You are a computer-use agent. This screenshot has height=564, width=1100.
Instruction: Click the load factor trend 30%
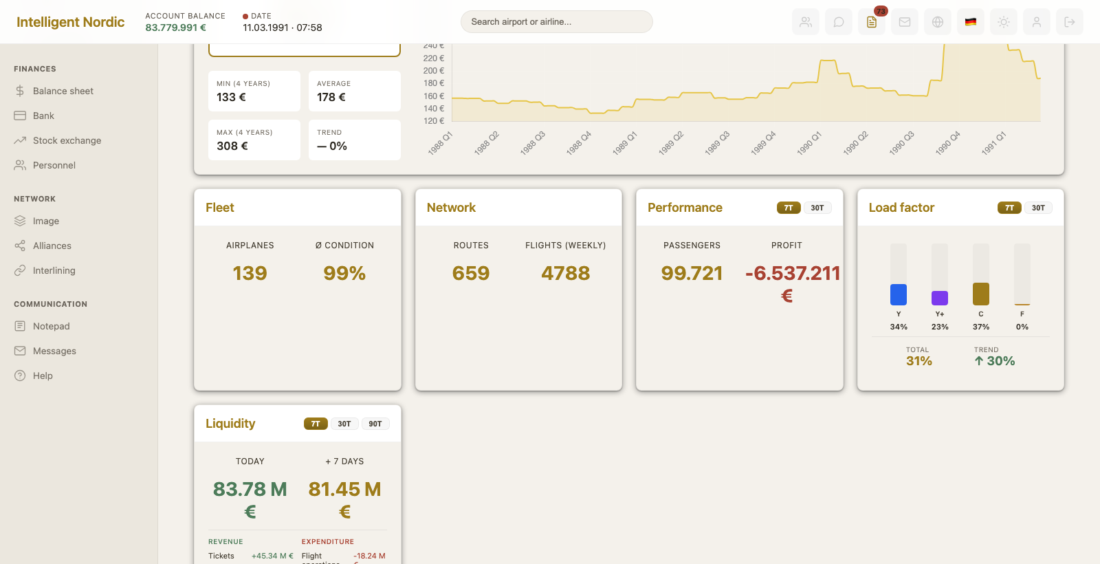click(994, 361)
